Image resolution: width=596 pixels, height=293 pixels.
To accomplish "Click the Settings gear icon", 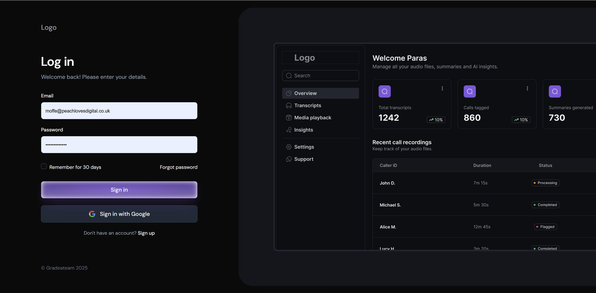I will 288,147.
